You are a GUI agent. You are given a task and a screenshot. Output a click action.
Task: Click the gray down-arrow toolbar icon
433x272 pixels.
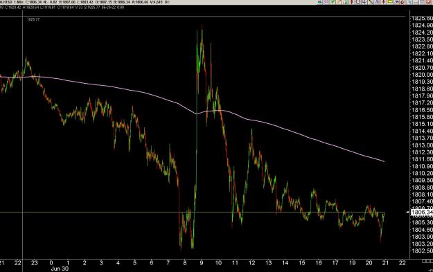pyautogui.click(x=364, y=2)
